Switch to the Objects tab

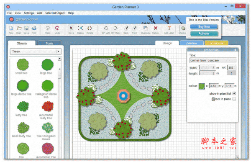pyautogui.click(x=22, y=43)
